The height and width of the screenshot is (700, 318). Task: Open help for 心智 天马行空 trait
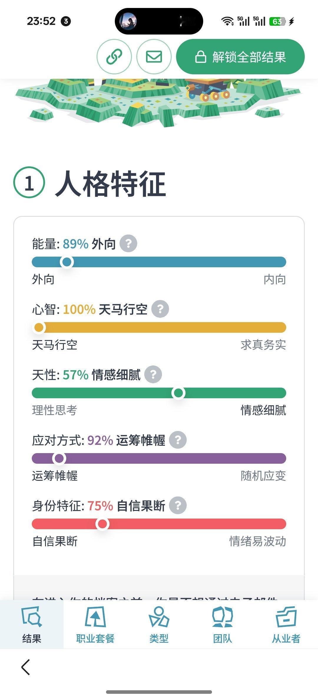160,309
